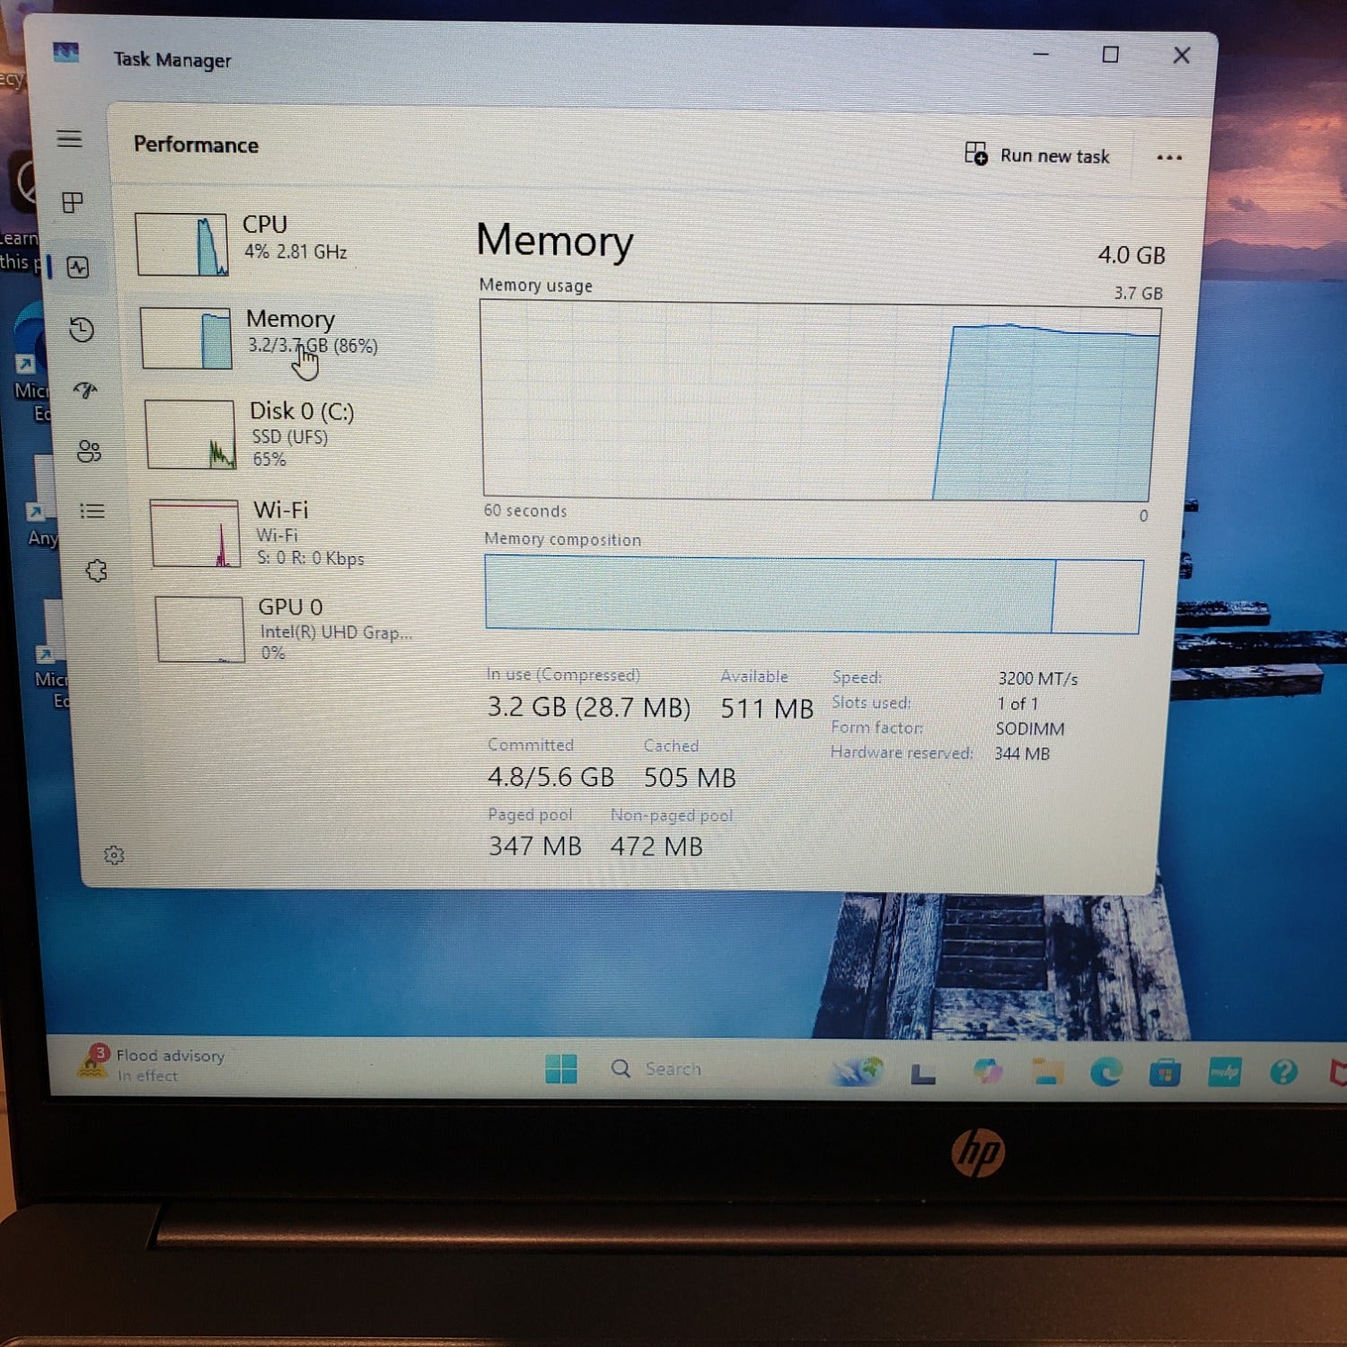Click the Run new task button
The width and height of the screenshot is (1347, 1347).
(x=1039, y=155)
